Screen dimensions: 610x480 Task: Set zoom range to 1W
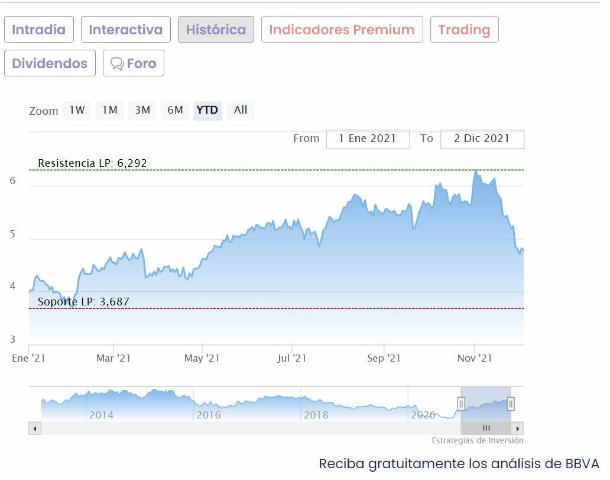click(77, 110)
